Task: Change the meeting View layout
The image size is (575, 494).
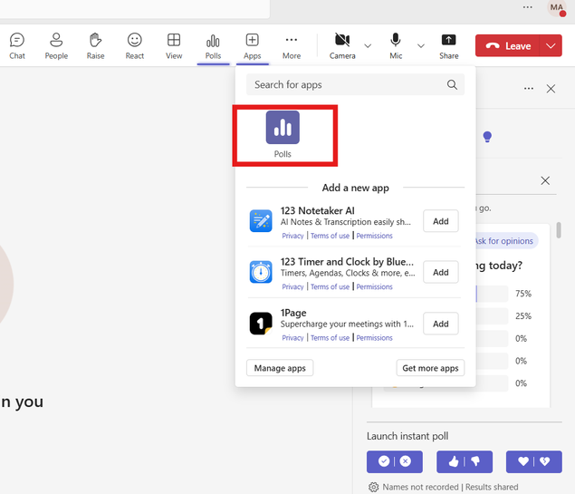Action: coord(174,46)
